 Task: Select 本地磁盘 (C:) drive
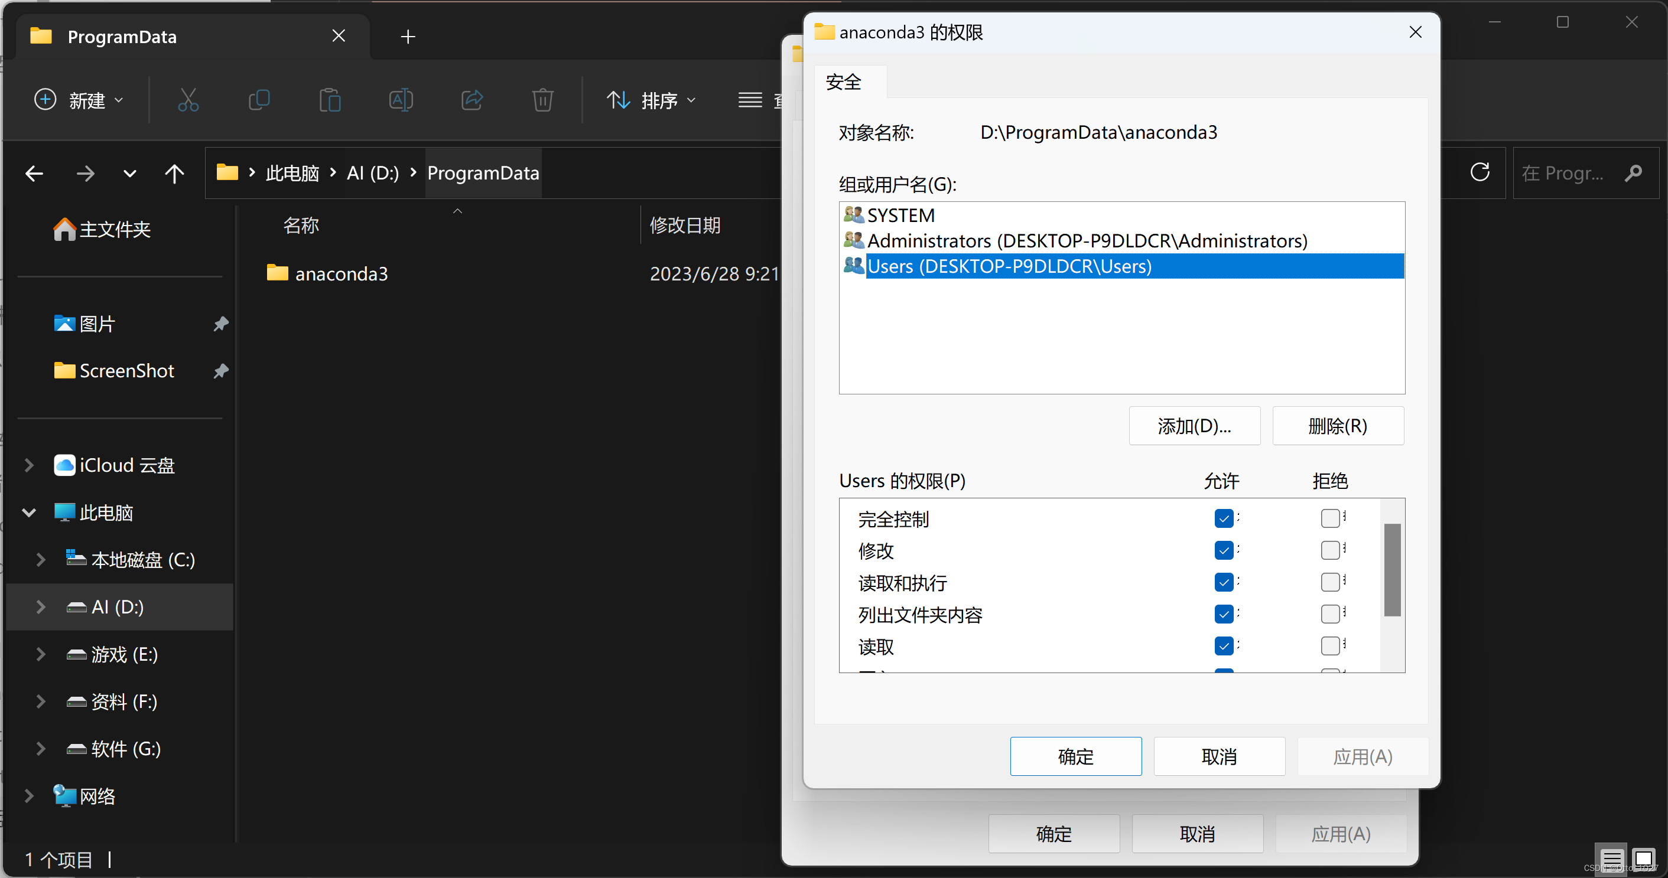[130, 560]
